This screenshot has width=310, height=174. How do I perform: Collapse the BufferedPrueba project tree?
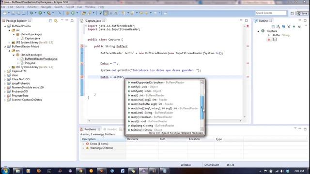(x=5, y=26)
